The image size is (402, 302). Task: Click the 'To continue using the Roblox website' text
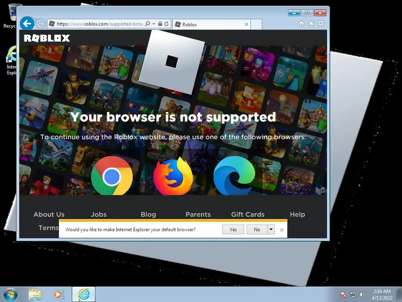click(173, 137)
